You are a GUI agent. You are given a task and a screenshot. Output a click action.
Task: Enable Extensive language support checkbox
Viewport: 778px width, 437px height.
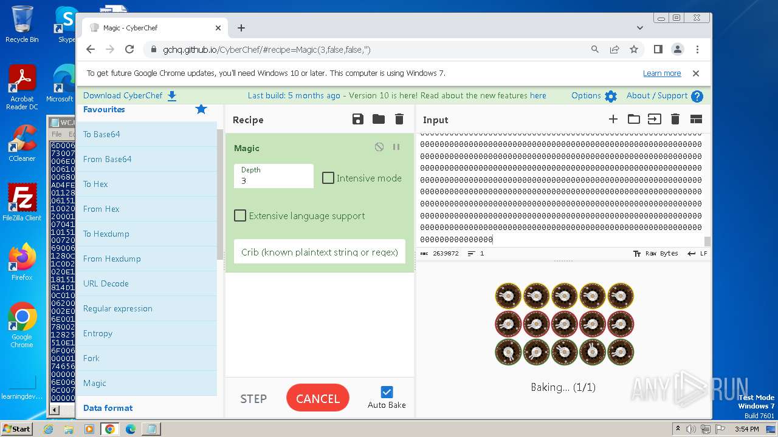tap(240, 215)
